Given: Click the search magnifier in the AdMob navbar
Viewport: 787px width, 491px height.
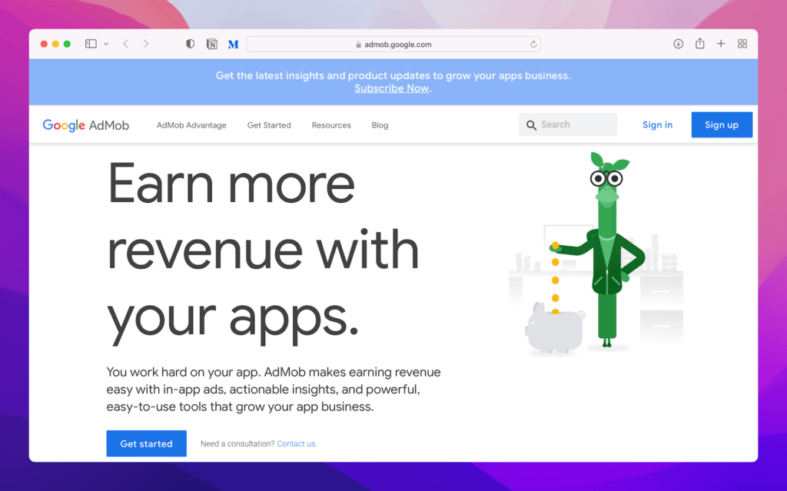Looking at the screenshot, I should [x=532, y=124].
